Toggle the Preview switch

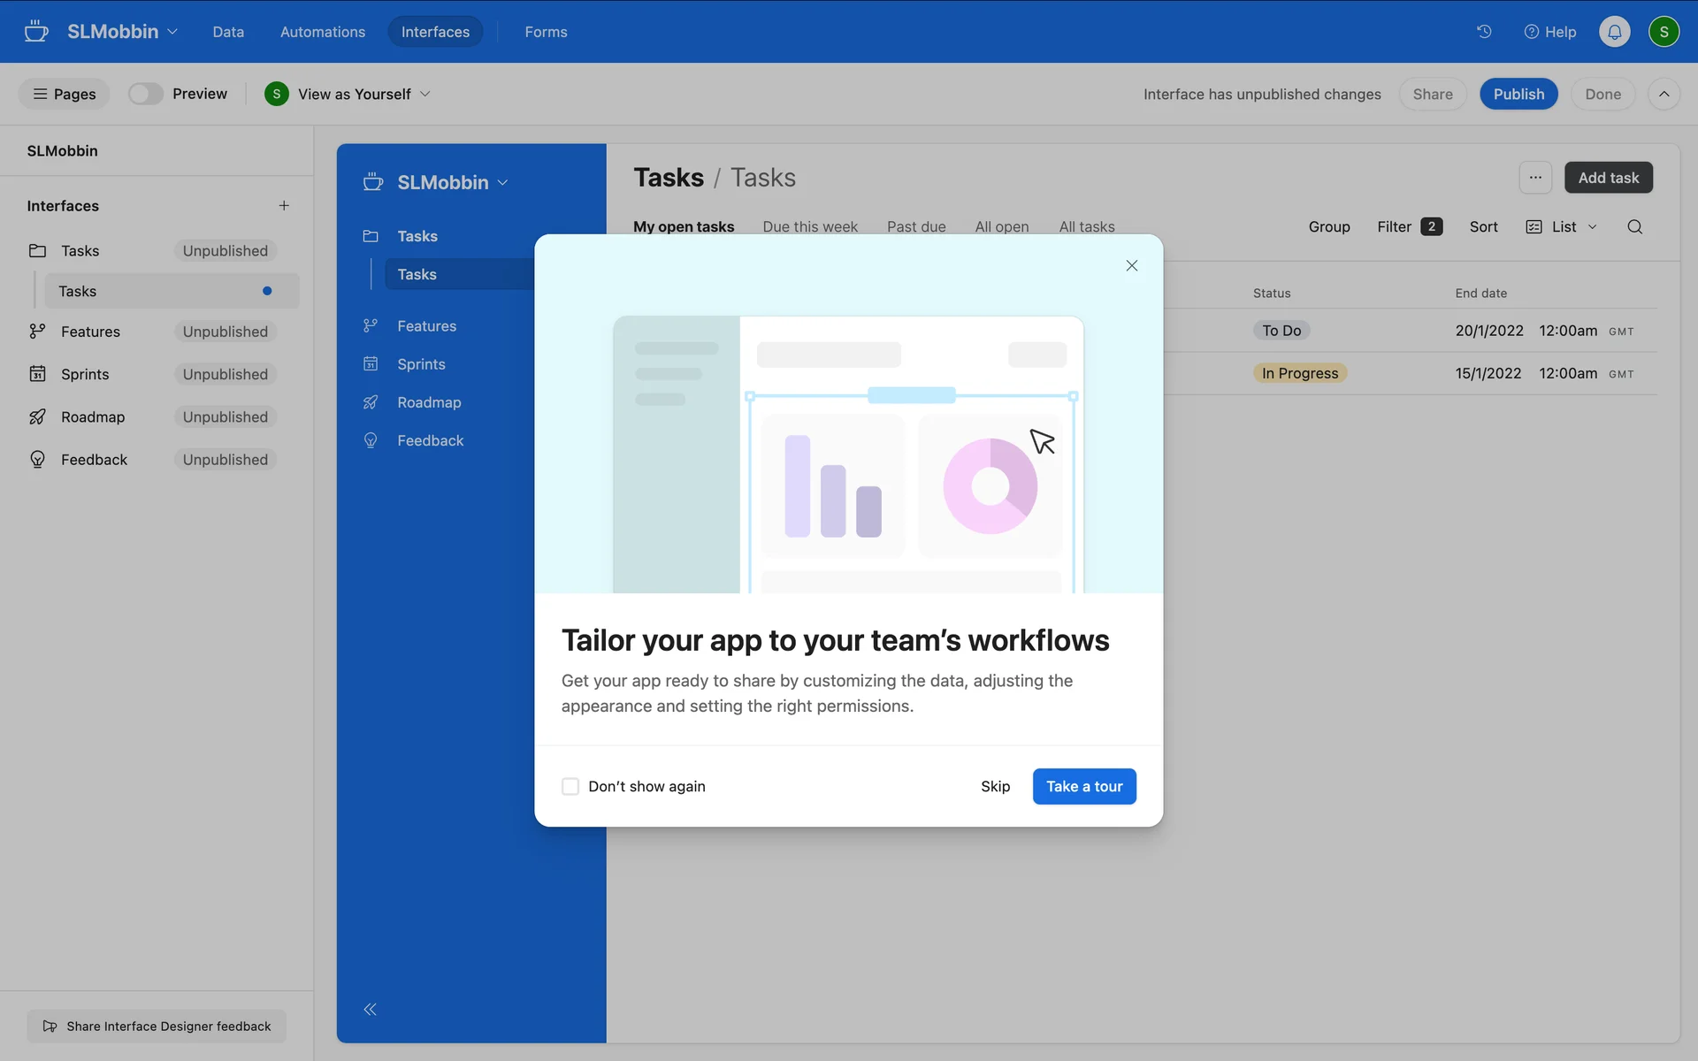pos(146,94)
